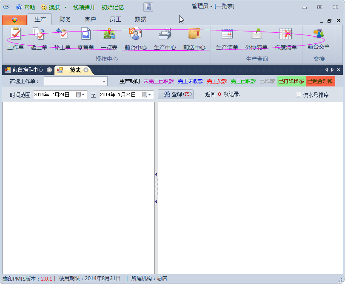The image size is (345, 284).
Task: Click the bottom-right window resize grip
Action: (341, 280)
